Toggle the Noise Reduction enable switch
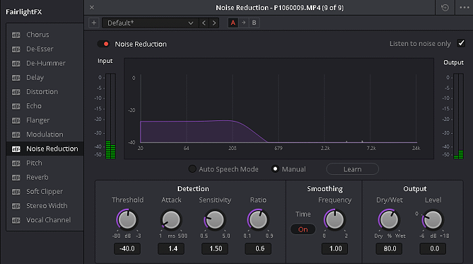Viewport: 473px width, 264px height. [x=103, y=44]
